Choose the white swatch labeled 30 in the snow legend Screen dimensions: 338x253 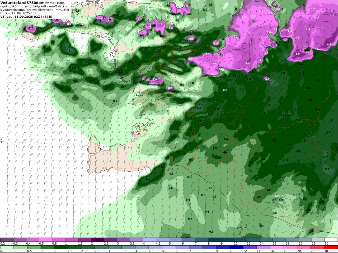pos(331,240)
